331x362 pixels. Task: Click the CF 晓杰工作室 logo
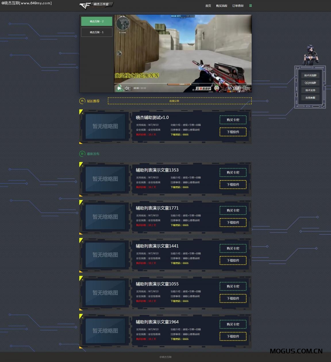96,5
